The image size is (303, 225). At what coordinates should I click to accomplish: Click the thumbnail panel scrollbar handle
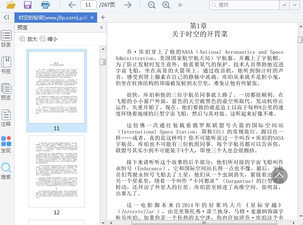click(103, 62)
